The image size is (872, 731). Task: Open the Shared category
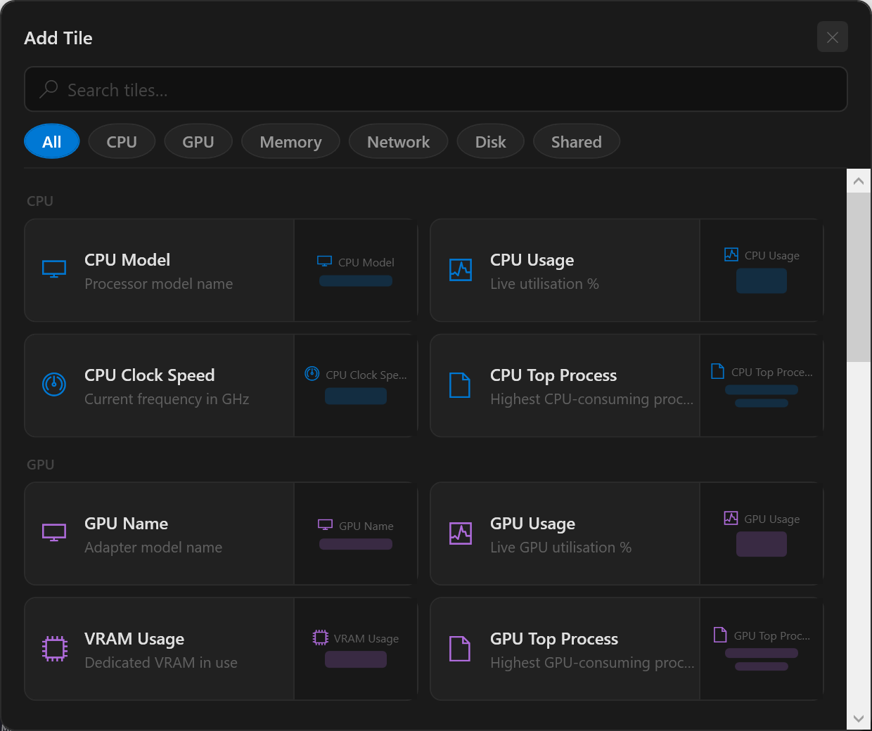tap(576, 141)
